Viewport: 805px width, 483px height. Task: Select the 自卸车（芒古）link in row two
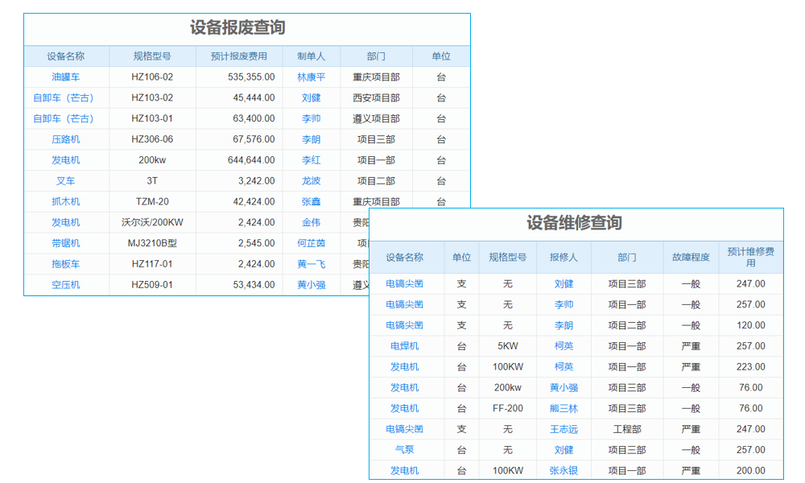(x=68, y=97)
